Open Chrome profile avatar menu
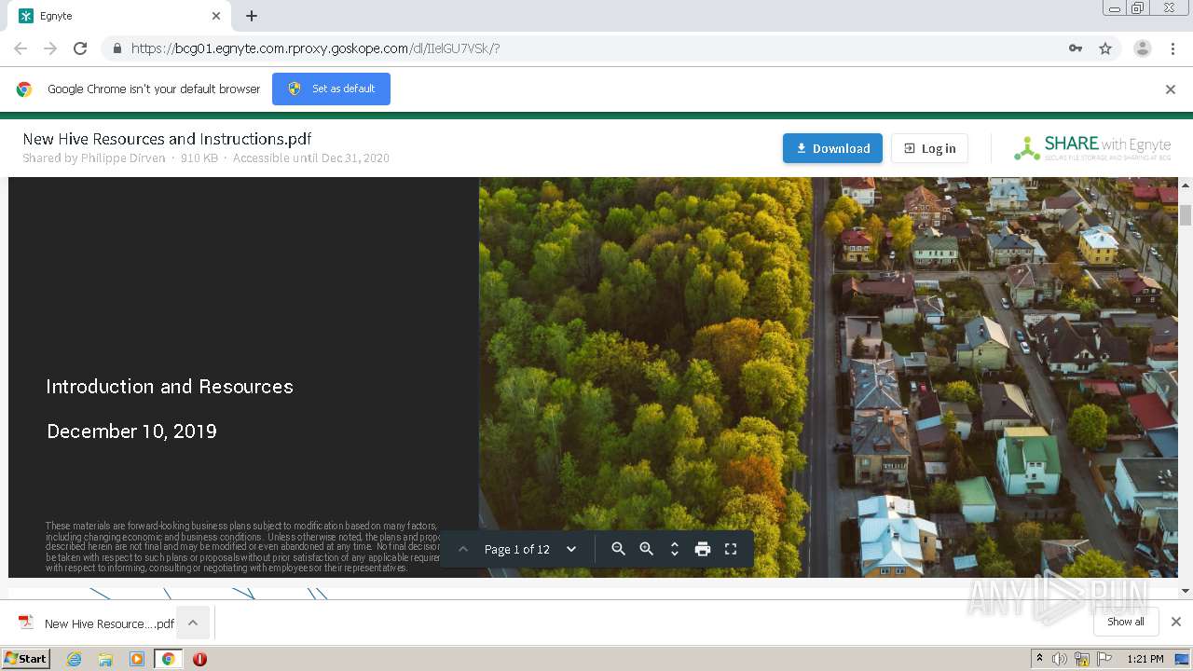The width and height of the screenshot is (1193, 671). 1143,48
